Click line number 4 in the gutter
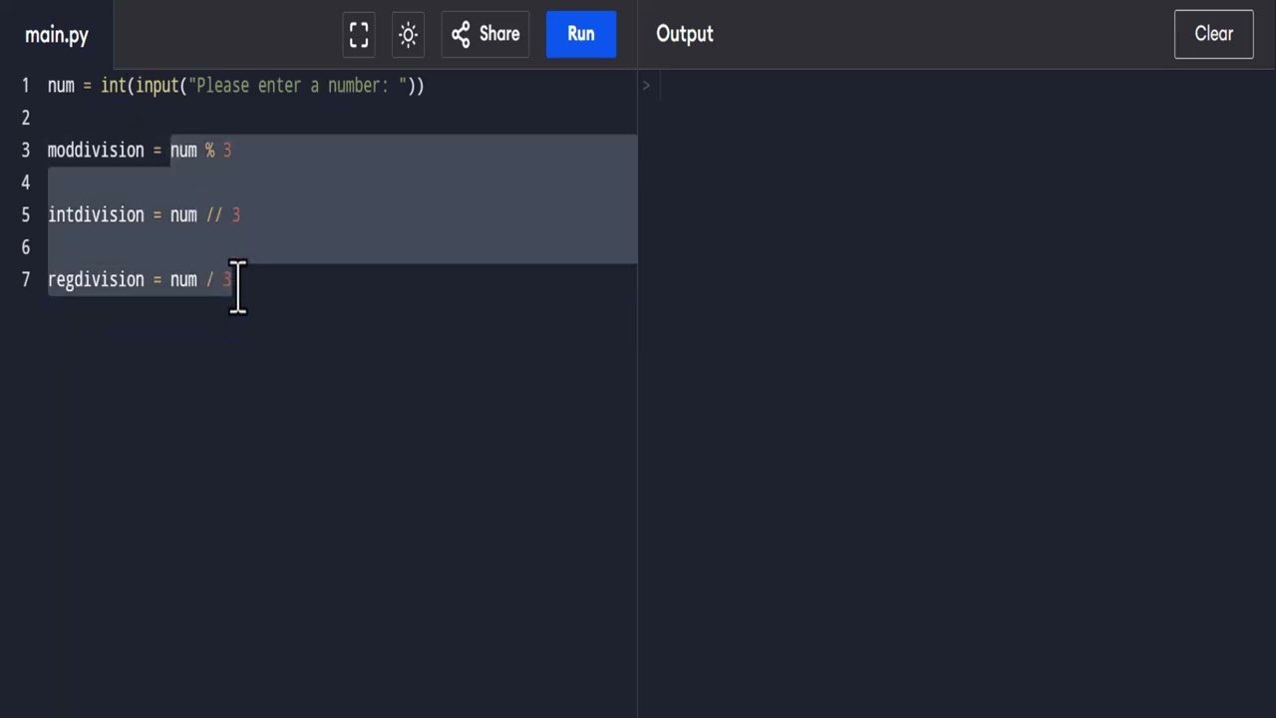The width and height of the screenshot is (1276, 718). point(25,182)
